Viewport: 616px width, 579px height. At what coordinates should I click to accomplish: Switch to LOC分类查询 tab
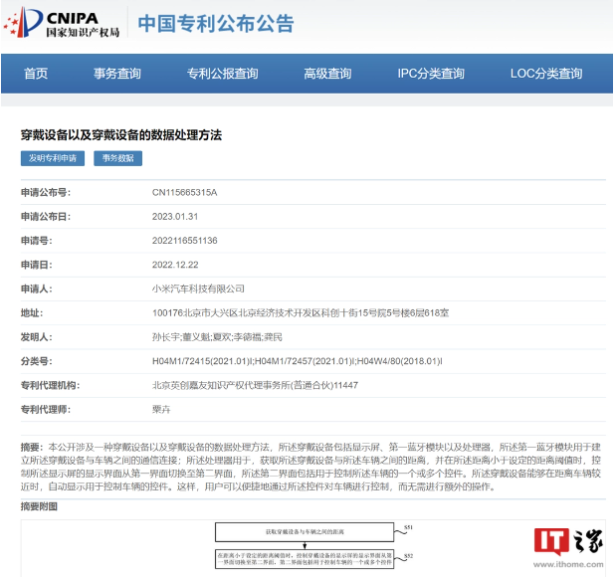pos(545,74)
